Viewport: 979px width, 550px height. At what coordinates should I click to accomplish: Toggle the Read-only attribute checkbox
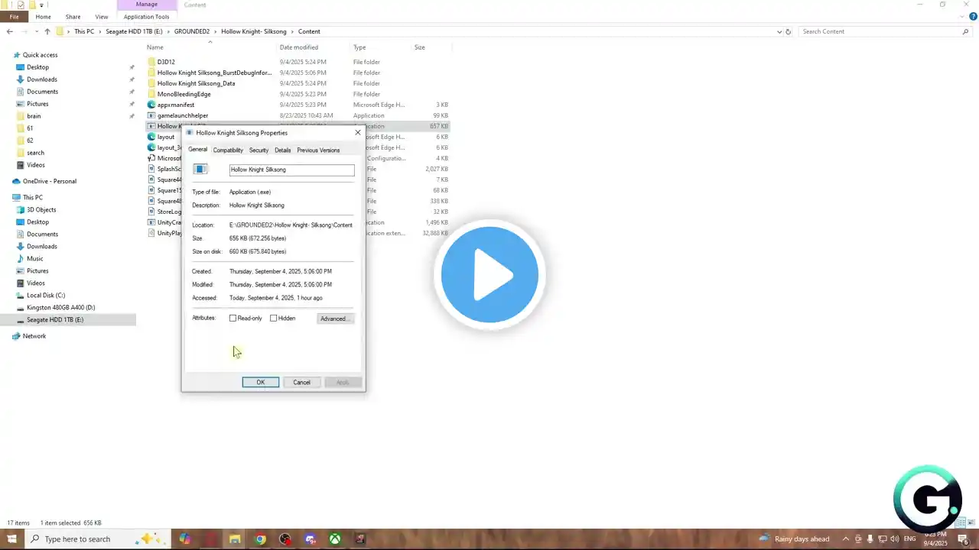(233, 319)
